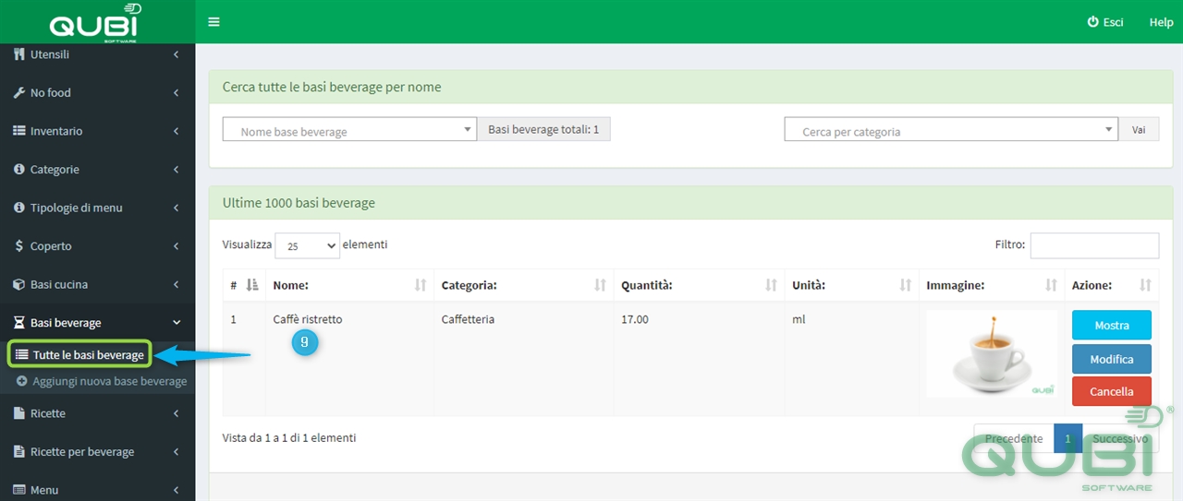The width and height of the screenshot is (1183, 501).
Task: Click the Tipologie di menu info icon
Action: [x=19, y=208]
